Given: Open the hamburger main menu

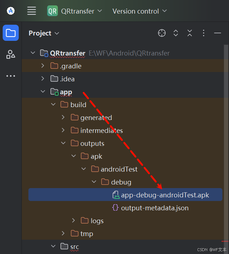Looking at the screenshot, I should [x=32, y=11].
